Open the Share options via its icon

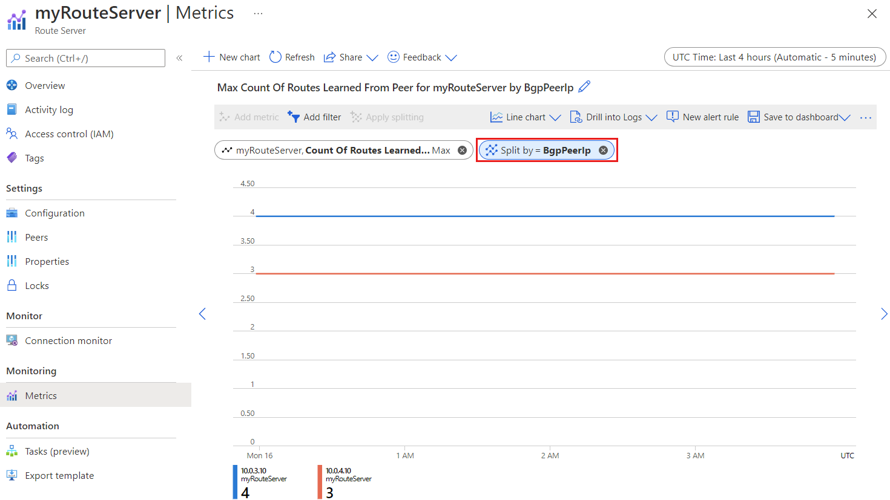point(330,57)
